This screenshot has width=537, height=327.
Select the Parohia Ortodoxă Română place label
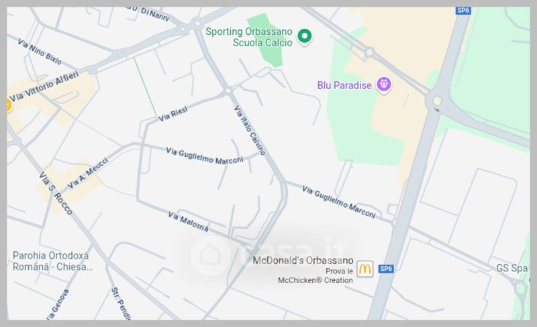(52, 261)
